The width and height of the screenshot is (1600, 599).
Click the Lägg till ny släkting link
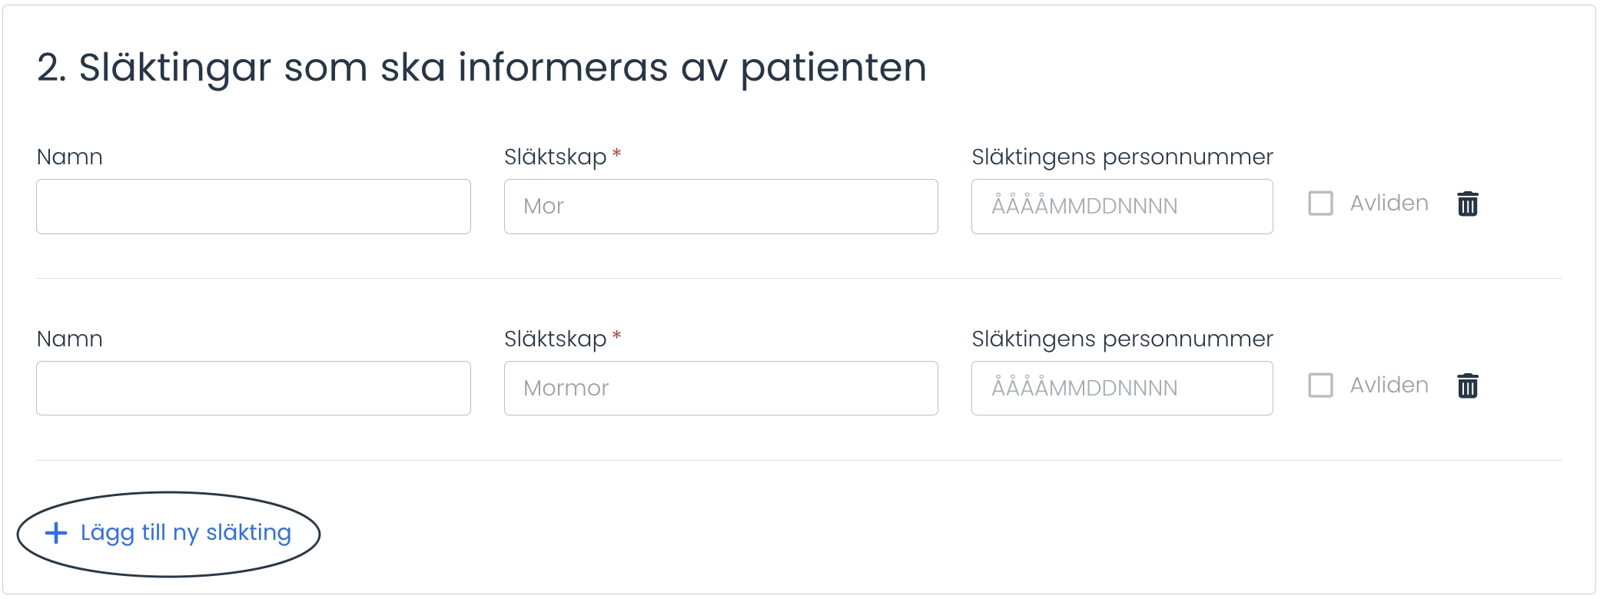pyautogui.click(x=185, y=533)
